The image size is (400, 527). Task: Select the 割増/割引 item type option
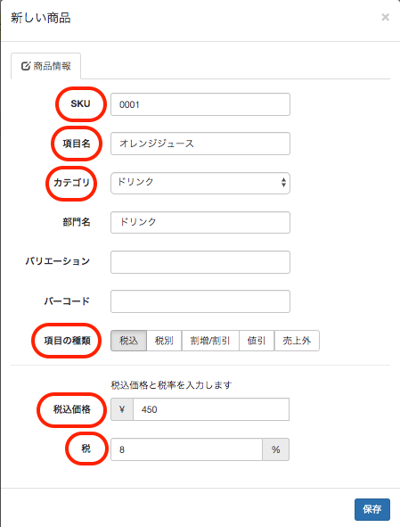(x=210, y=341)
